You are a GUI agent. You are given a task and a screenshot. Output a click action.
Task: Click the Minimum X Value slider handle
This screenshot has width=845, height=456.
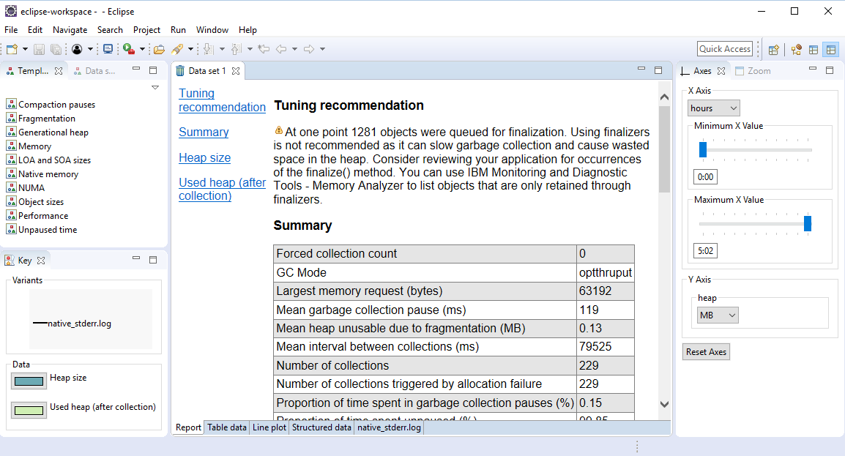point(703,149)
